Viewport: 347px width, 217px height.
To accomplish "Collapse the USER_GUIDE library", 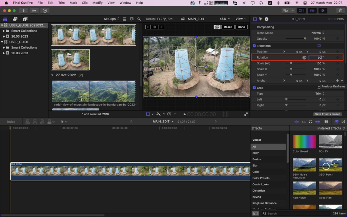I will coord(2,42).
